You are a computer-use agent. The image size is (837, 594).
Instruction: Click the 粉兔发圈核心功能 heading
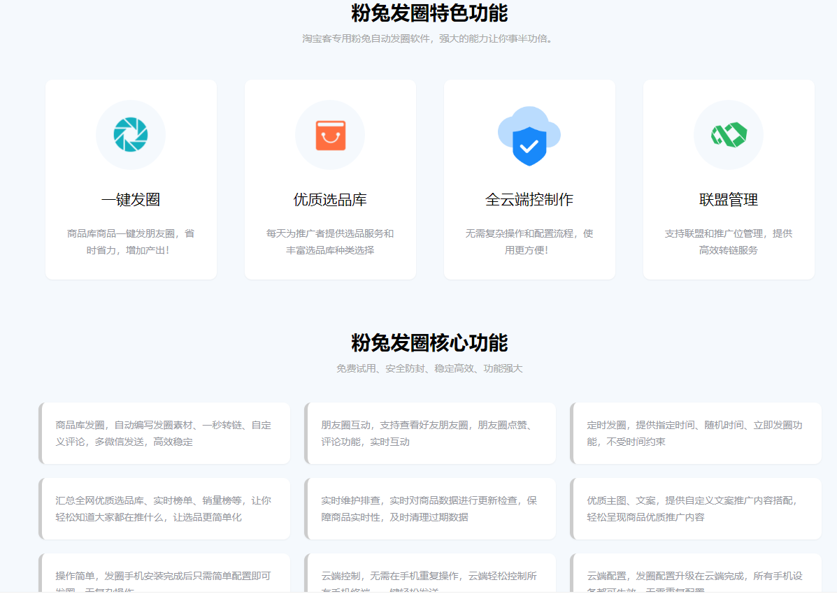[429, 342]
